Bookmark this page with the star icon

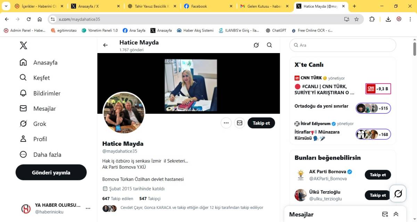click(x=356, y=19)
